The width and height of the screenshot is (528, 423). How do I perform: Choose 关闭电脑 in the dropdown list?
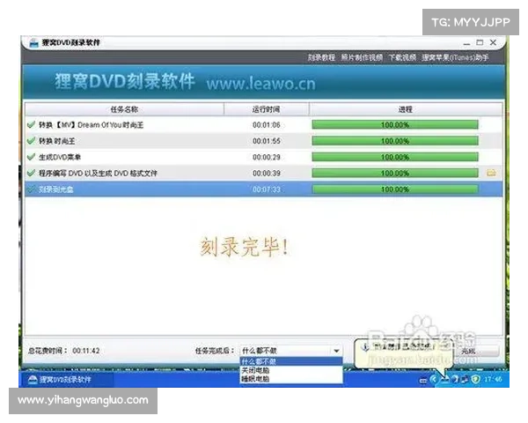(291, 370)
